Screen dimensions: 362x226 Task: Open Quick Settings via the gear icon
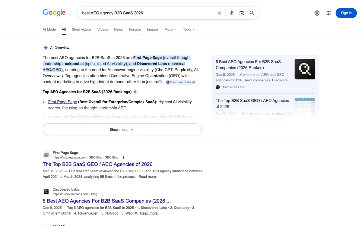tap(317, 13)
